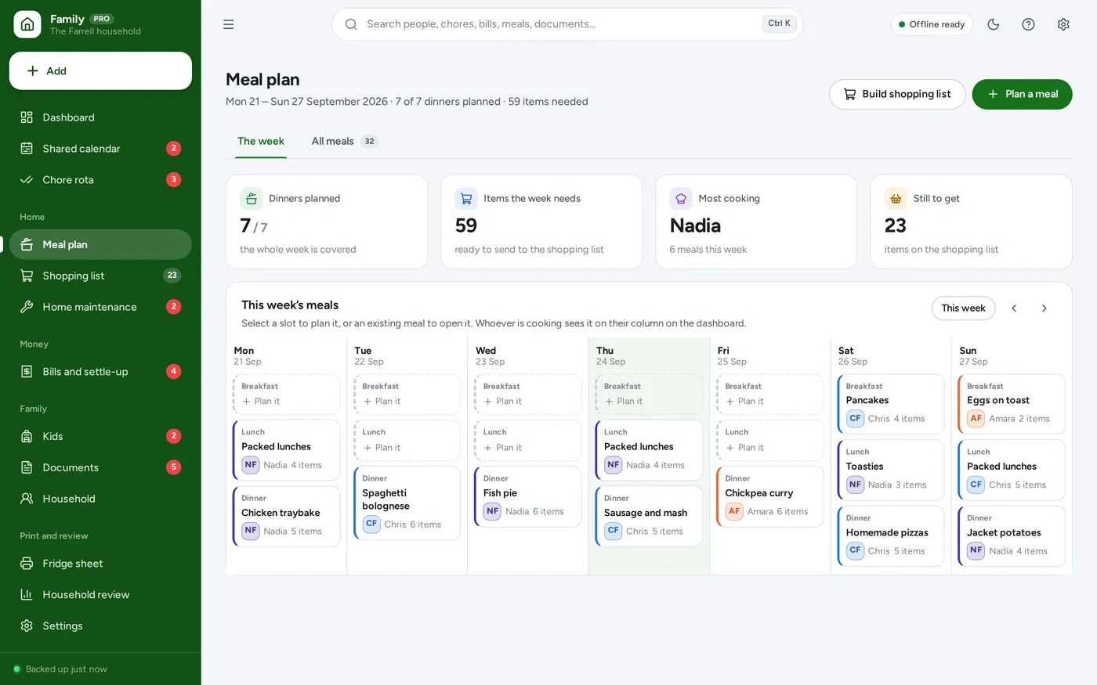Go to previous week with left chevron
The height and width of the screenshot is (685, 1097).
click(x=1014, y=308)
